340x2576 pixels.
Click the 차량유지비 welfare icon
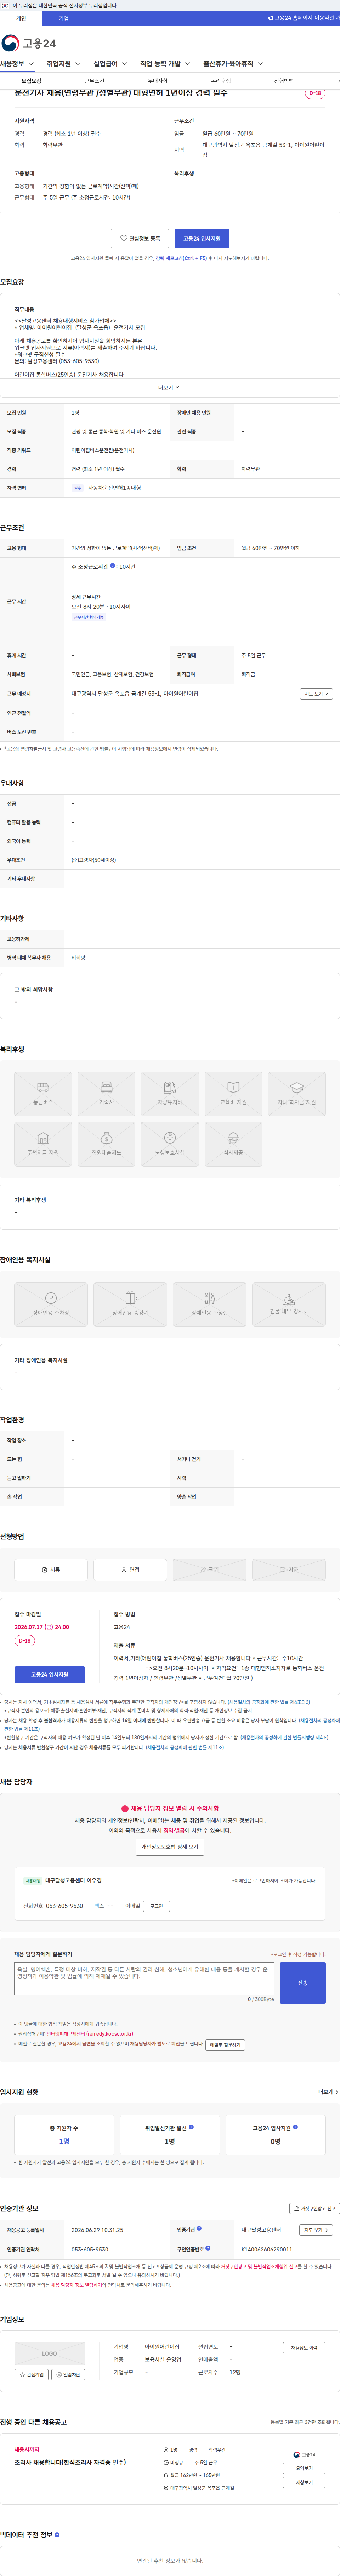pos(170,1094)
